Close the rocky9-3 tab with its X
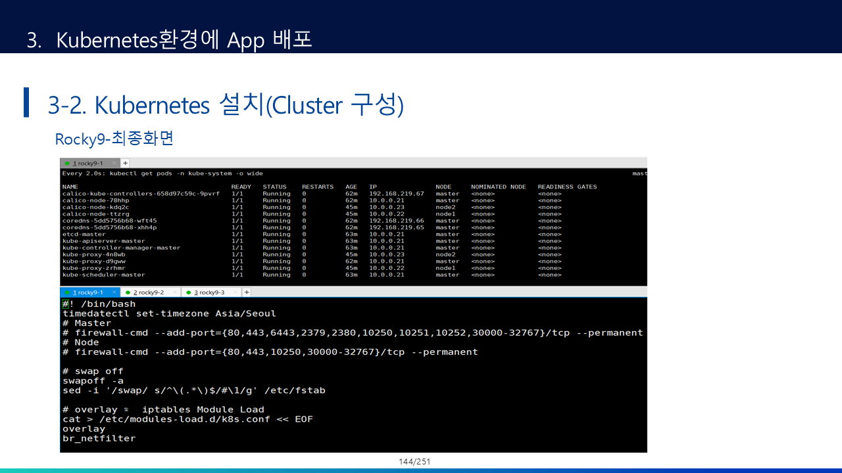This screenshot has width=842, height=473. 235,292
